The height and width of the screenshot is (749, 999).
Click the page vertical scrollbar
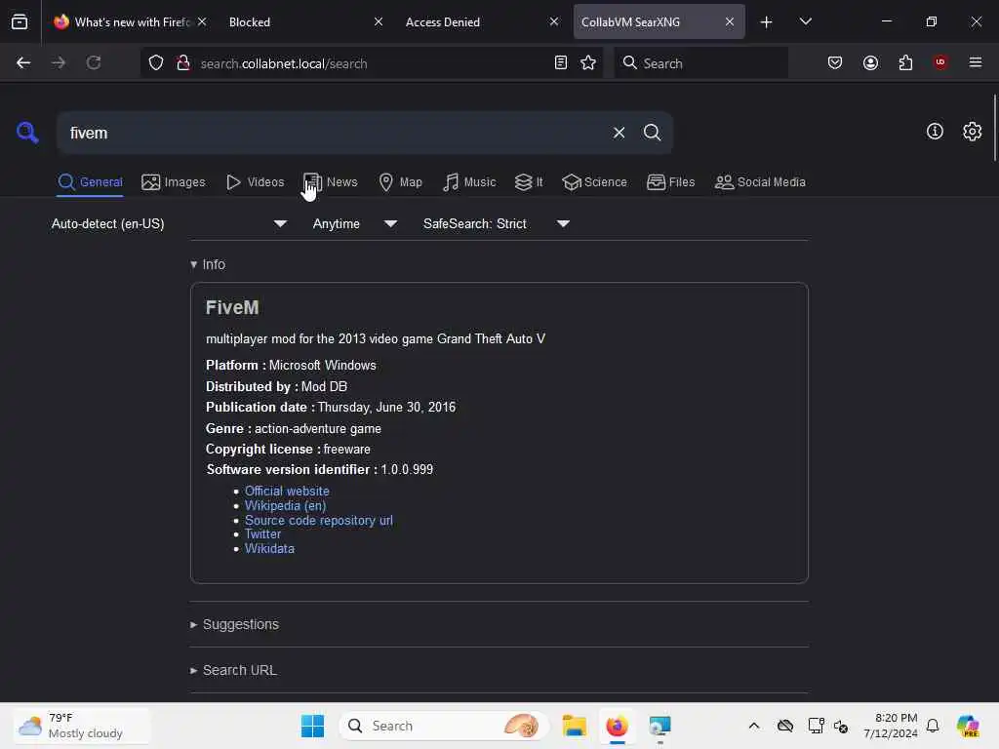click(x=994, y=128)
